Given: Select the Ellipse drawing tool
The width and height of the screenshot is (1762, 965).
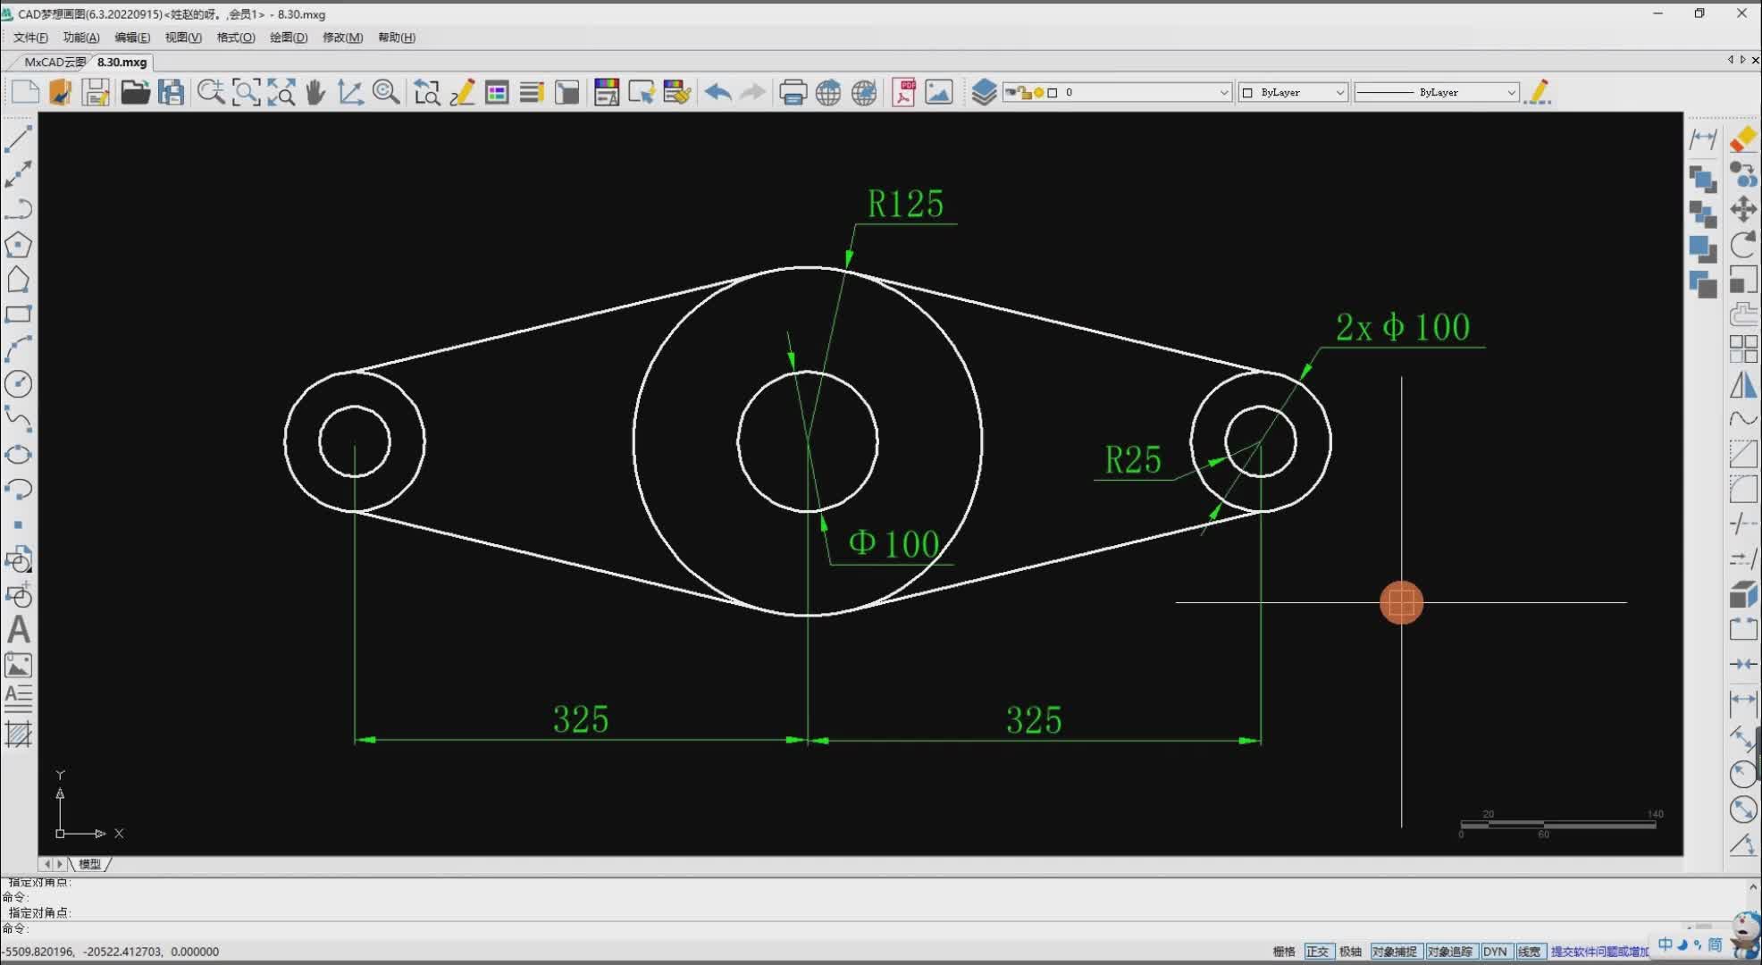Looking at the screenshot, I should (18, 455).
